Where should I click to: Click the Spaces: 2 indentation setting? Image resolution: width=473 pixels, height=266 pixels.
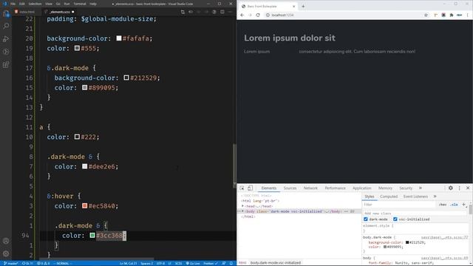coord(146,263)
